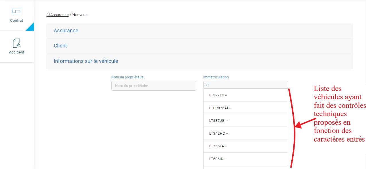Image resolution: width=366 pixels, height=169 pixels.
Task: Click the Accident label in sidebar
Action: point(17,52)
